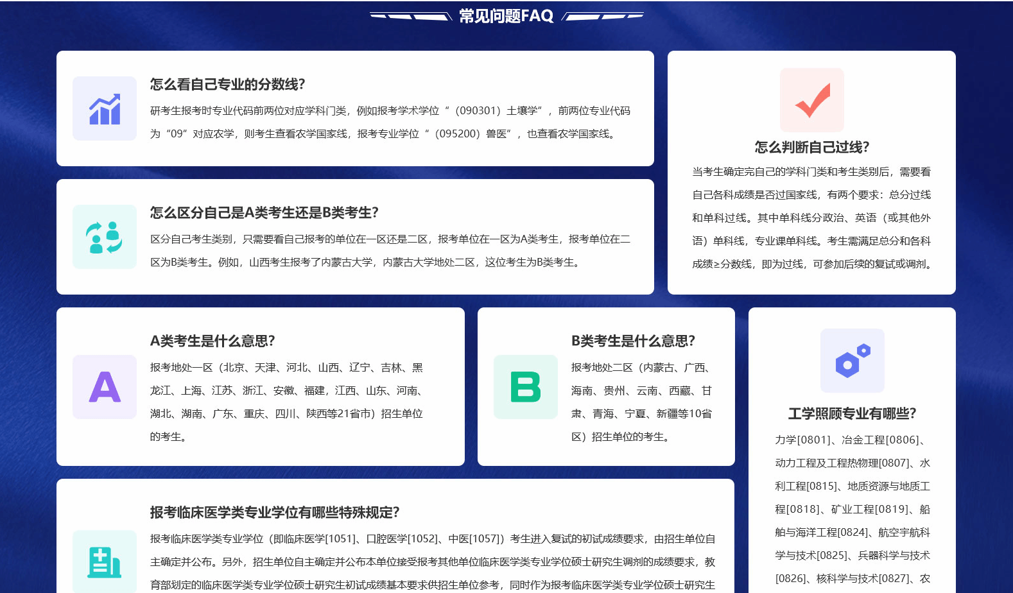Open the B类考生是什么意思 heading

(x=633, y=341)
